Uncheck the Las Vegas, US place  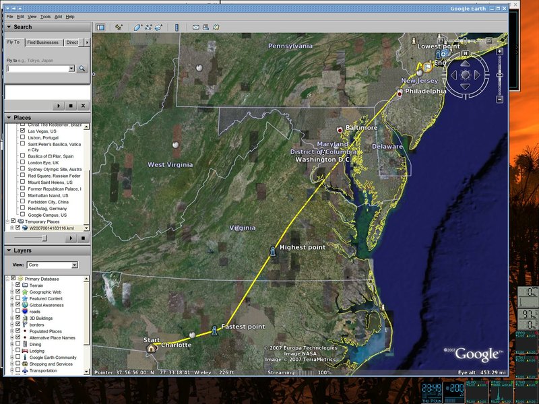tap(23, 131)
